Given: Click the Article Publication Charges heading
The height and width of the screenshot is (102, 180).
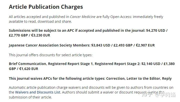Looking at the screenshot, I should click(x=46, y=7).
